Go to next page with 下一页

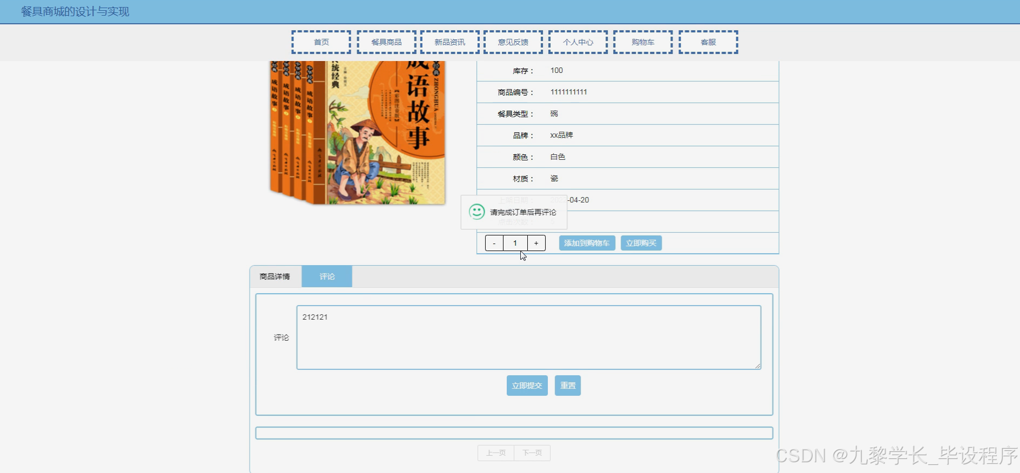[532, 453]
